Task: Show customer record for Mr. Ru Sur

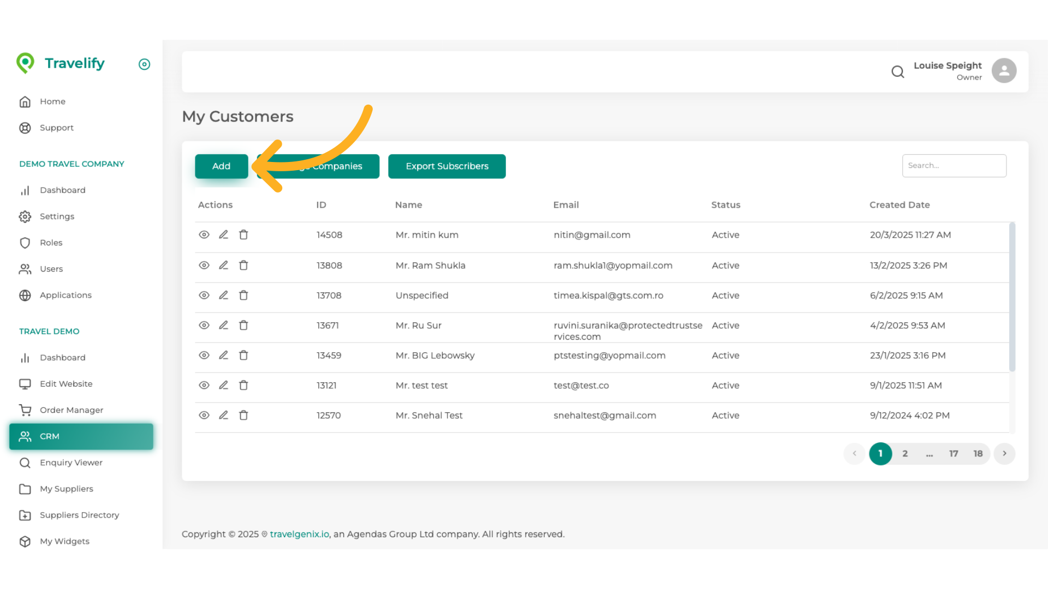Action: (x=204, y=325)
